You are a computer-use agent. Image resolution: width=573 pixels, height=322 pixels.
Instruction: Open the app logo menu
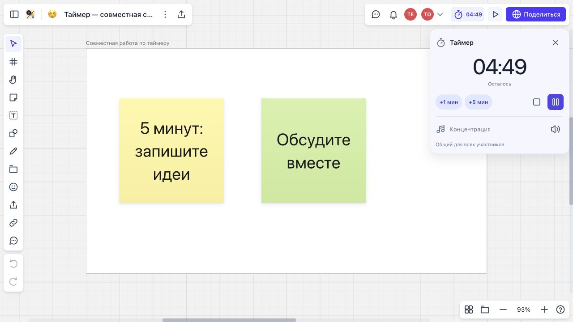[x=30, y=14]
